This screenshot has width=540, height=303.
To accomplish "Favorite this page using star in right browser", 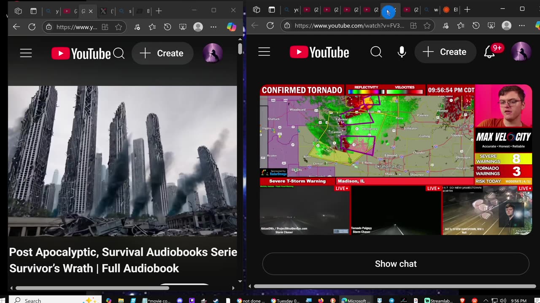I will (427, 26).
